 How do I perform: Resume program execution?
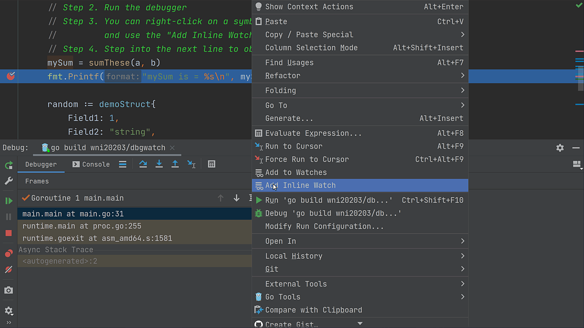9,200
